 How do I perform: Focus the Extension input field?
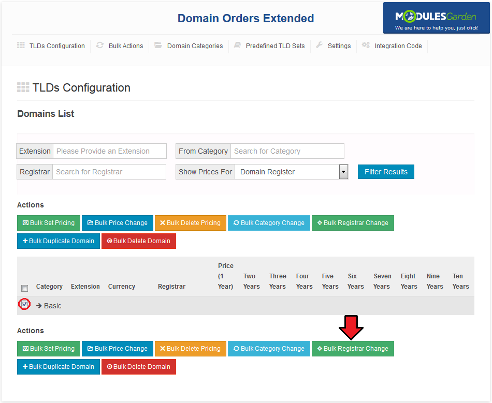(110, 151)
